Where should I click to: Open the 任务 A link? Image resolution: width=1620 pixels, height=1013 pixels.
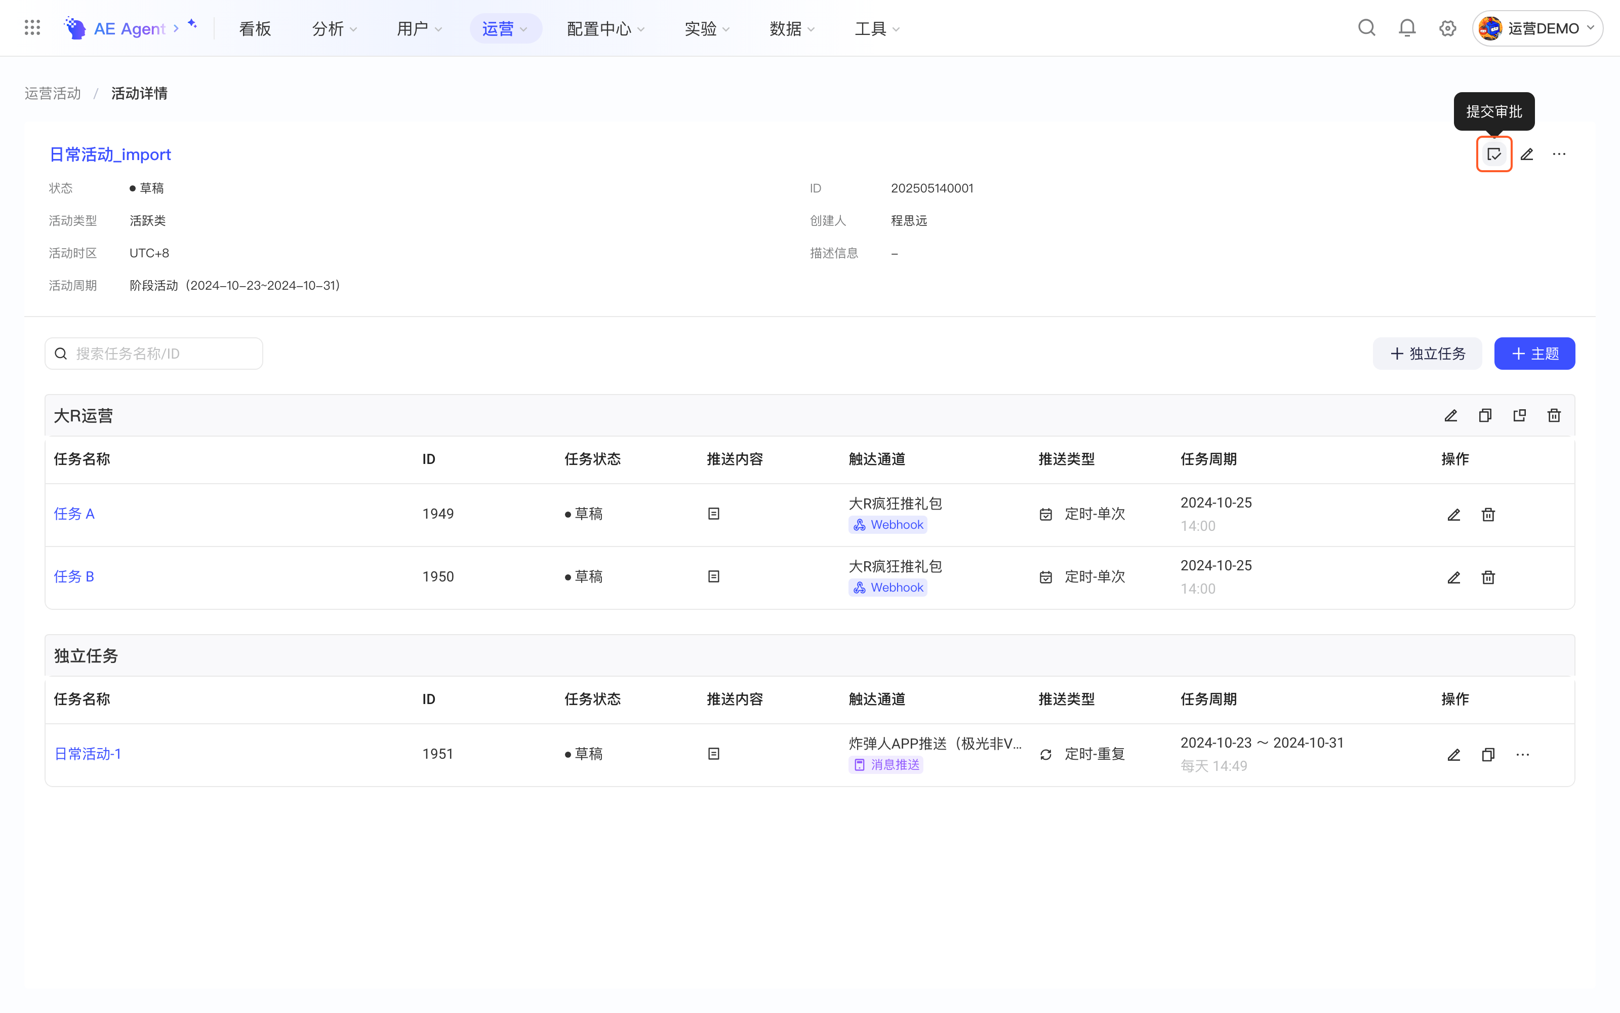click(73, 514)
